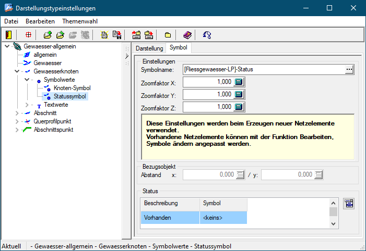Click the red crosshair toolbar icon

pyautogui.click(x=28, y=35)
